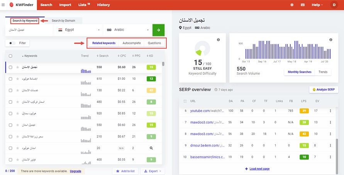The height and width of the screenshot is (175, 344).
Task: Open the History menu
Action: click(x=103, y=5)
